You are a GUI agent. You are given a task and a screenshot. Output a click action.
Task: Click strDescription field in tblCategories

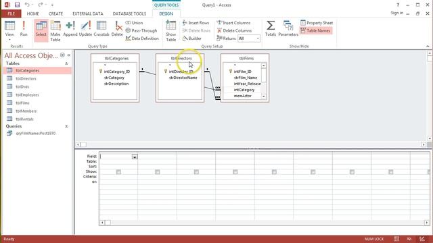(116, 84)
